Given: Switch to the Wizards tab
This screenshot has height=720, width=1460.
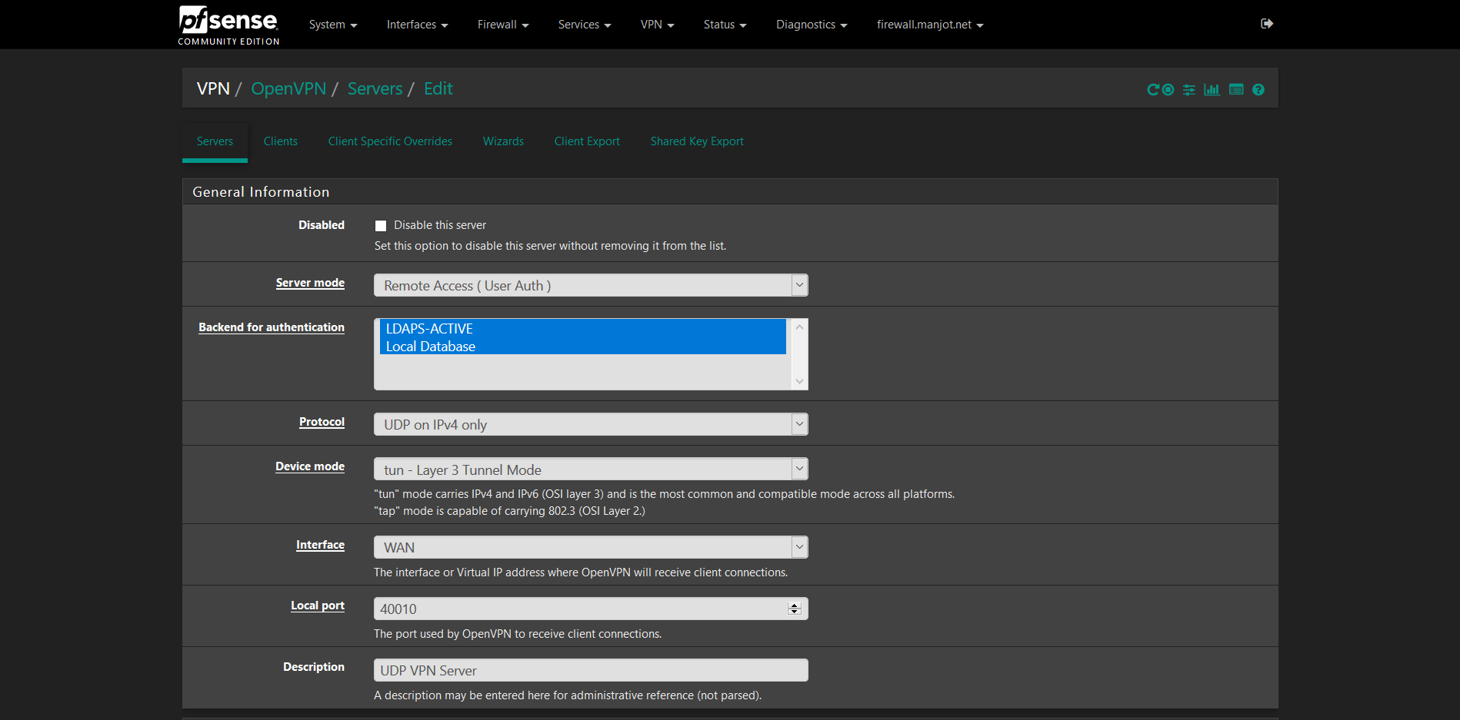Looking at the screenshot, I should click(x=503, y=141).
